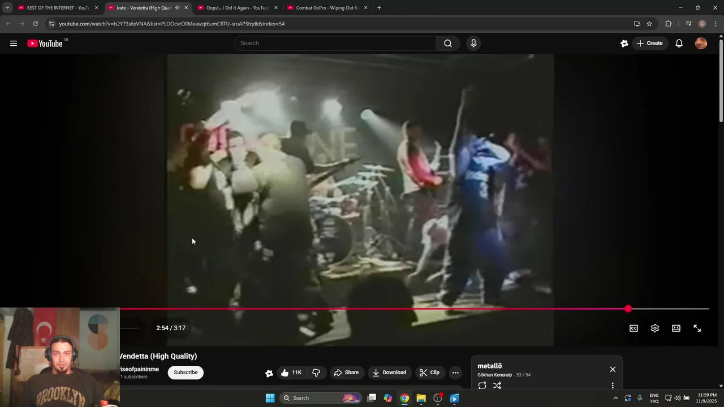Click the Share button
The height and width of the screenshot is (407, 724).
coord(346,373)
